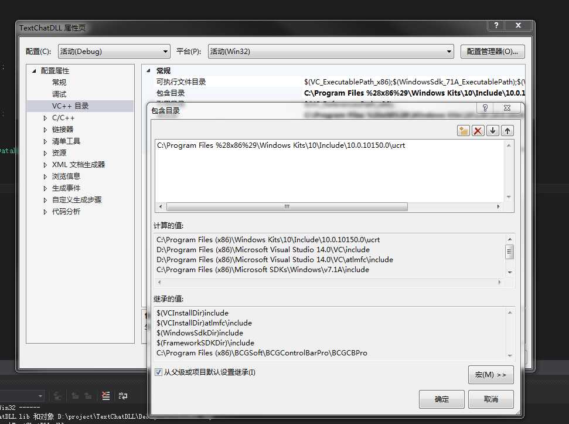569x424 pixels.
Task: Click 可执行文件目录 value field
Action: [x=414, y=82]
